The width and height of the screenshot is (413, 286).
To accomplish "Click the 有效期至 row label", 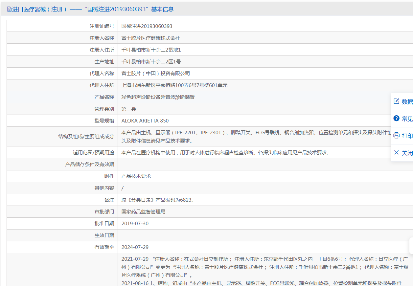I will coord(104,247).
